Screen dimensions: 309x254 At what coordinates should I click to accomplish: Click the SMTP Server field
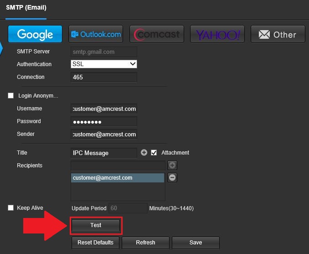(104, 52)
